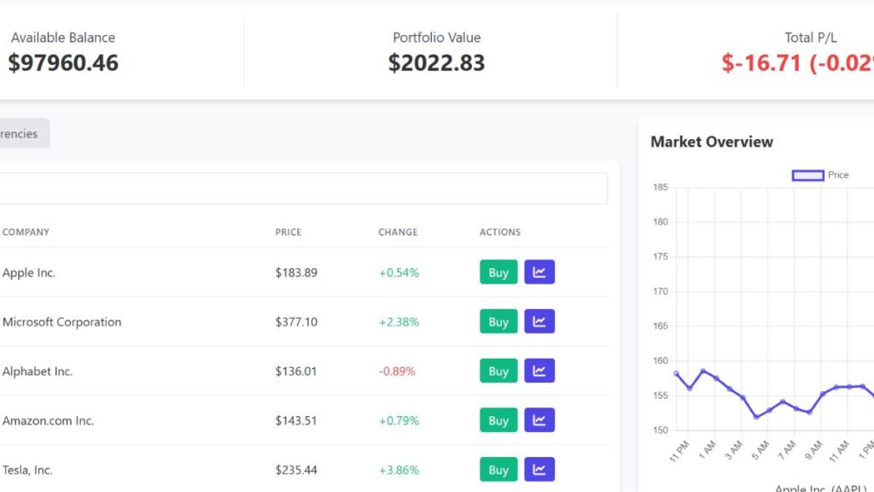
Task: Click the 185 y-axis label on chart
Action: click(661, 187)
